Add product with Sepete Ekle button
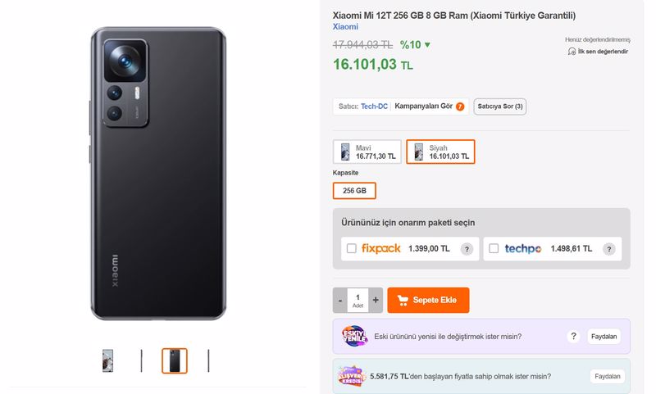This screenshot has width=656, height=394. [x=428, y=300]
